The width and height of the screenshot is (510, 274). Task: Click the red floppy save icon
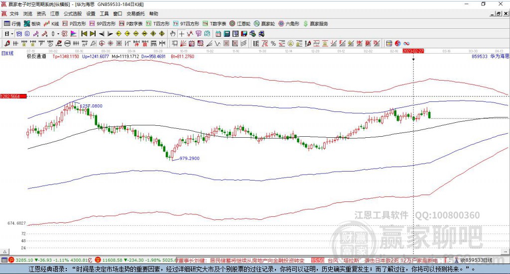coord(244,34)
